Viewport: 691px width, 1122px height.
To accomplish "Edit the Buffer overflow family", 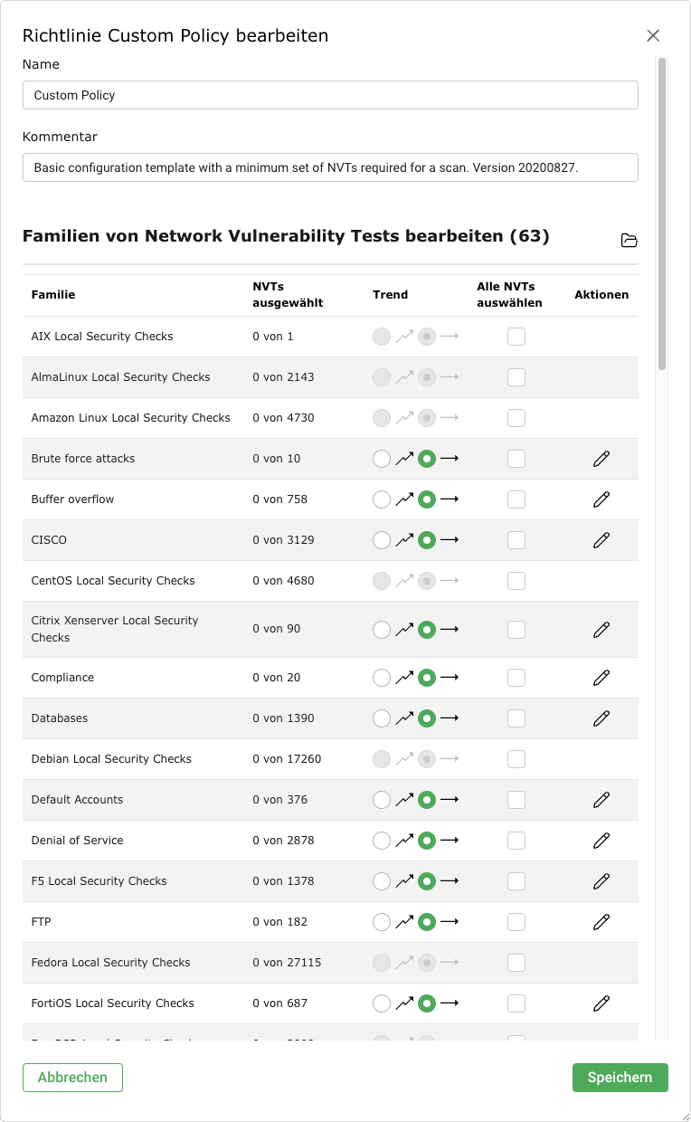I will 601,499.
